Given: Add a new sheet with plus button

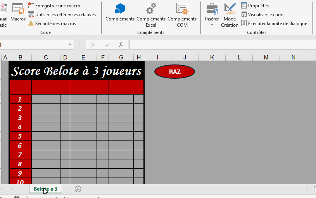Looking at the screenshot, I should coord(78,189).
